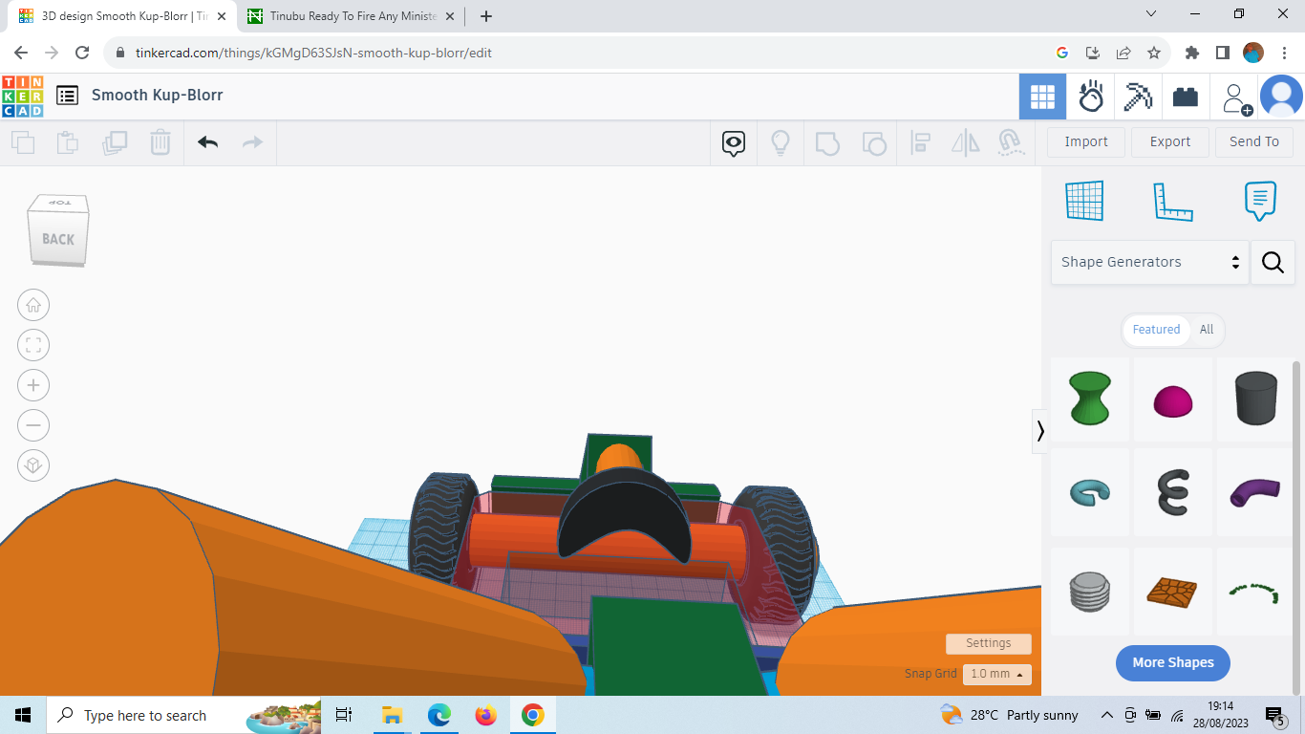This screenshot has width=1305, height=734.
Task: Change the Snap Grid value
Action: click(x=996, y=675)
